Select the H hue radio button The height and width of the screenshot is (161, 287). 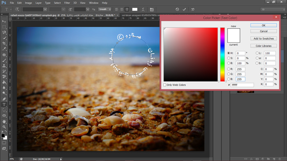point(228,53)
